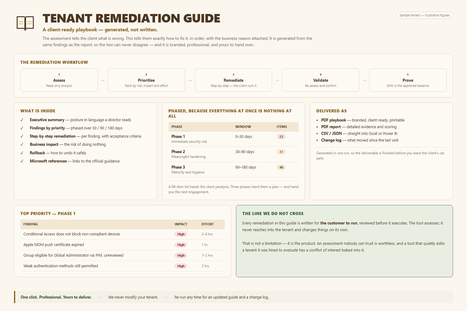Click the ITEMS column header
Screen dimensions: 467x311
pos(282,127)
